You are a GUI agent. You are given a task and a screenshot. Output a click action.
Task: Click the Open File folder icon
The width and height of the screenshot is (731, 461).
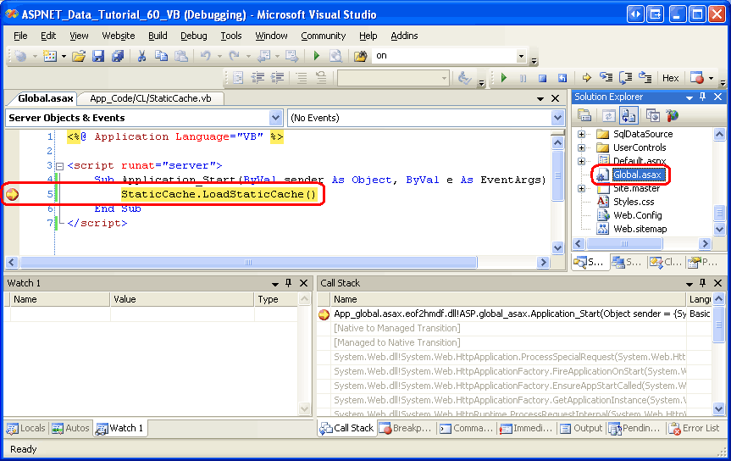click(x=79, y=56)
